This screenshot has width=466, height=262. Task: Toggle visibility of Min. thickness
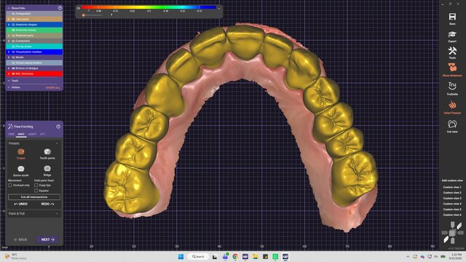point(13,74)
